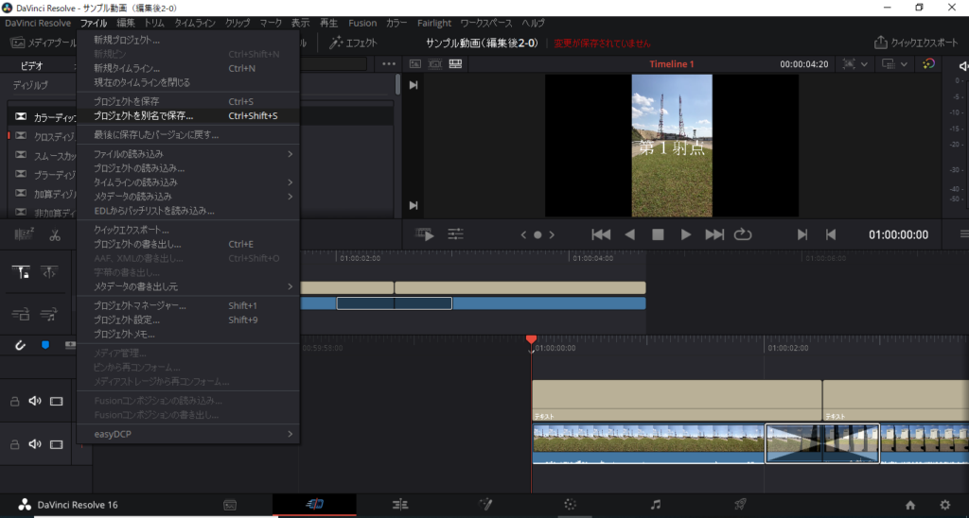Open the viewer tools sliders icon
The image size is (969, 518).
pos(455,234)
